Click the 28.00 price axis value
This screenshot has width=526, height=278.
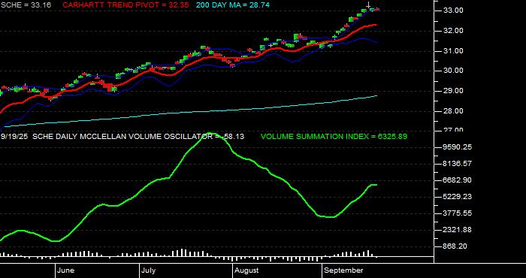click(454, 111)
